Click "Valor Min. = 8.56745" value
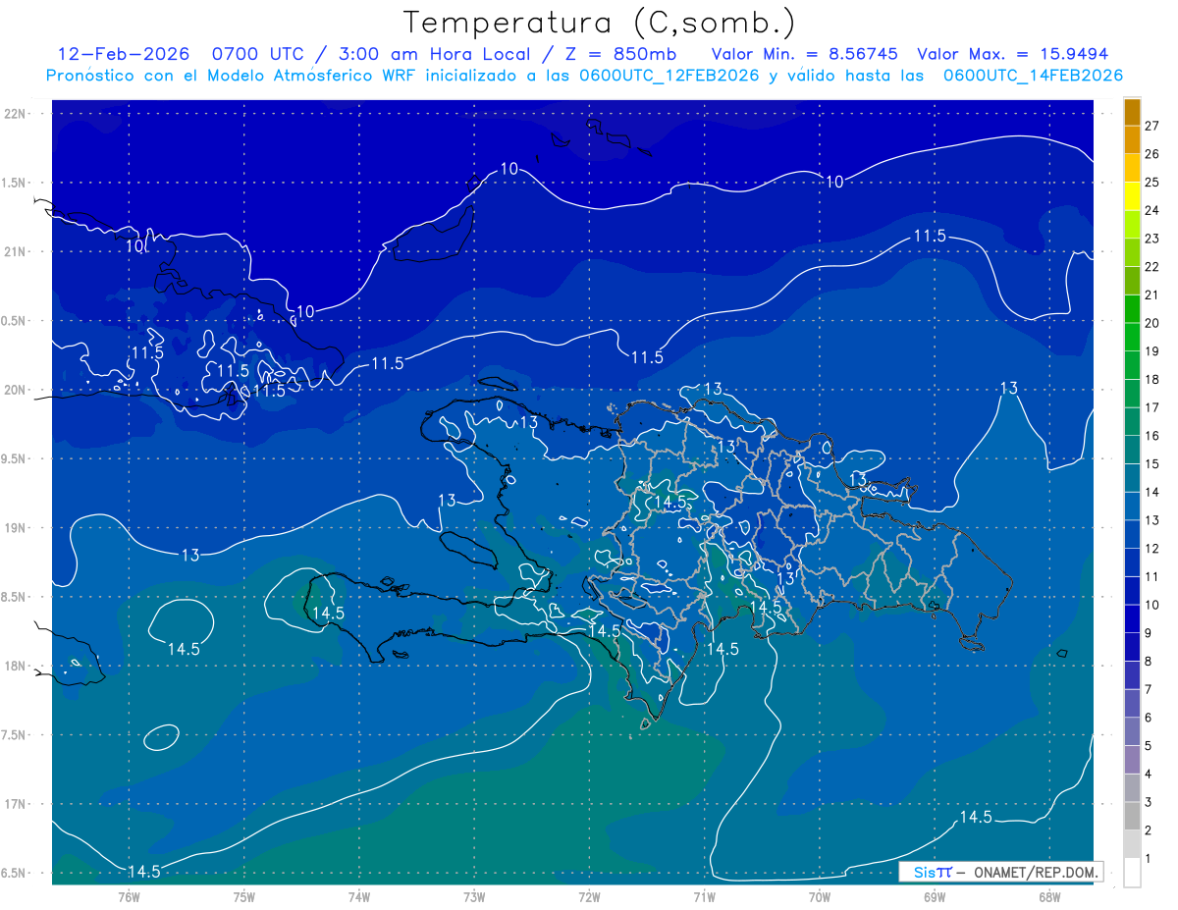 point(805,54)
